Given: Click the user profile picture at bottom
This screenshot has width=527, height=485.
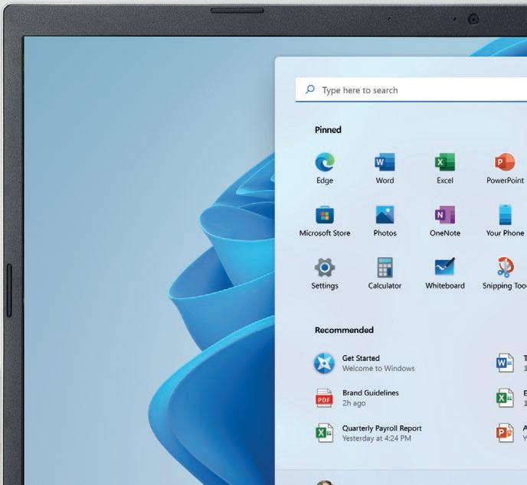Looking at the screenshot, I should pyautogui.click(x=324, y=482).
